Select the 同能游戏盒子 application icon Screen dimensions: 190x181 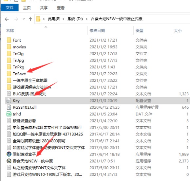(x=9, y=154)
